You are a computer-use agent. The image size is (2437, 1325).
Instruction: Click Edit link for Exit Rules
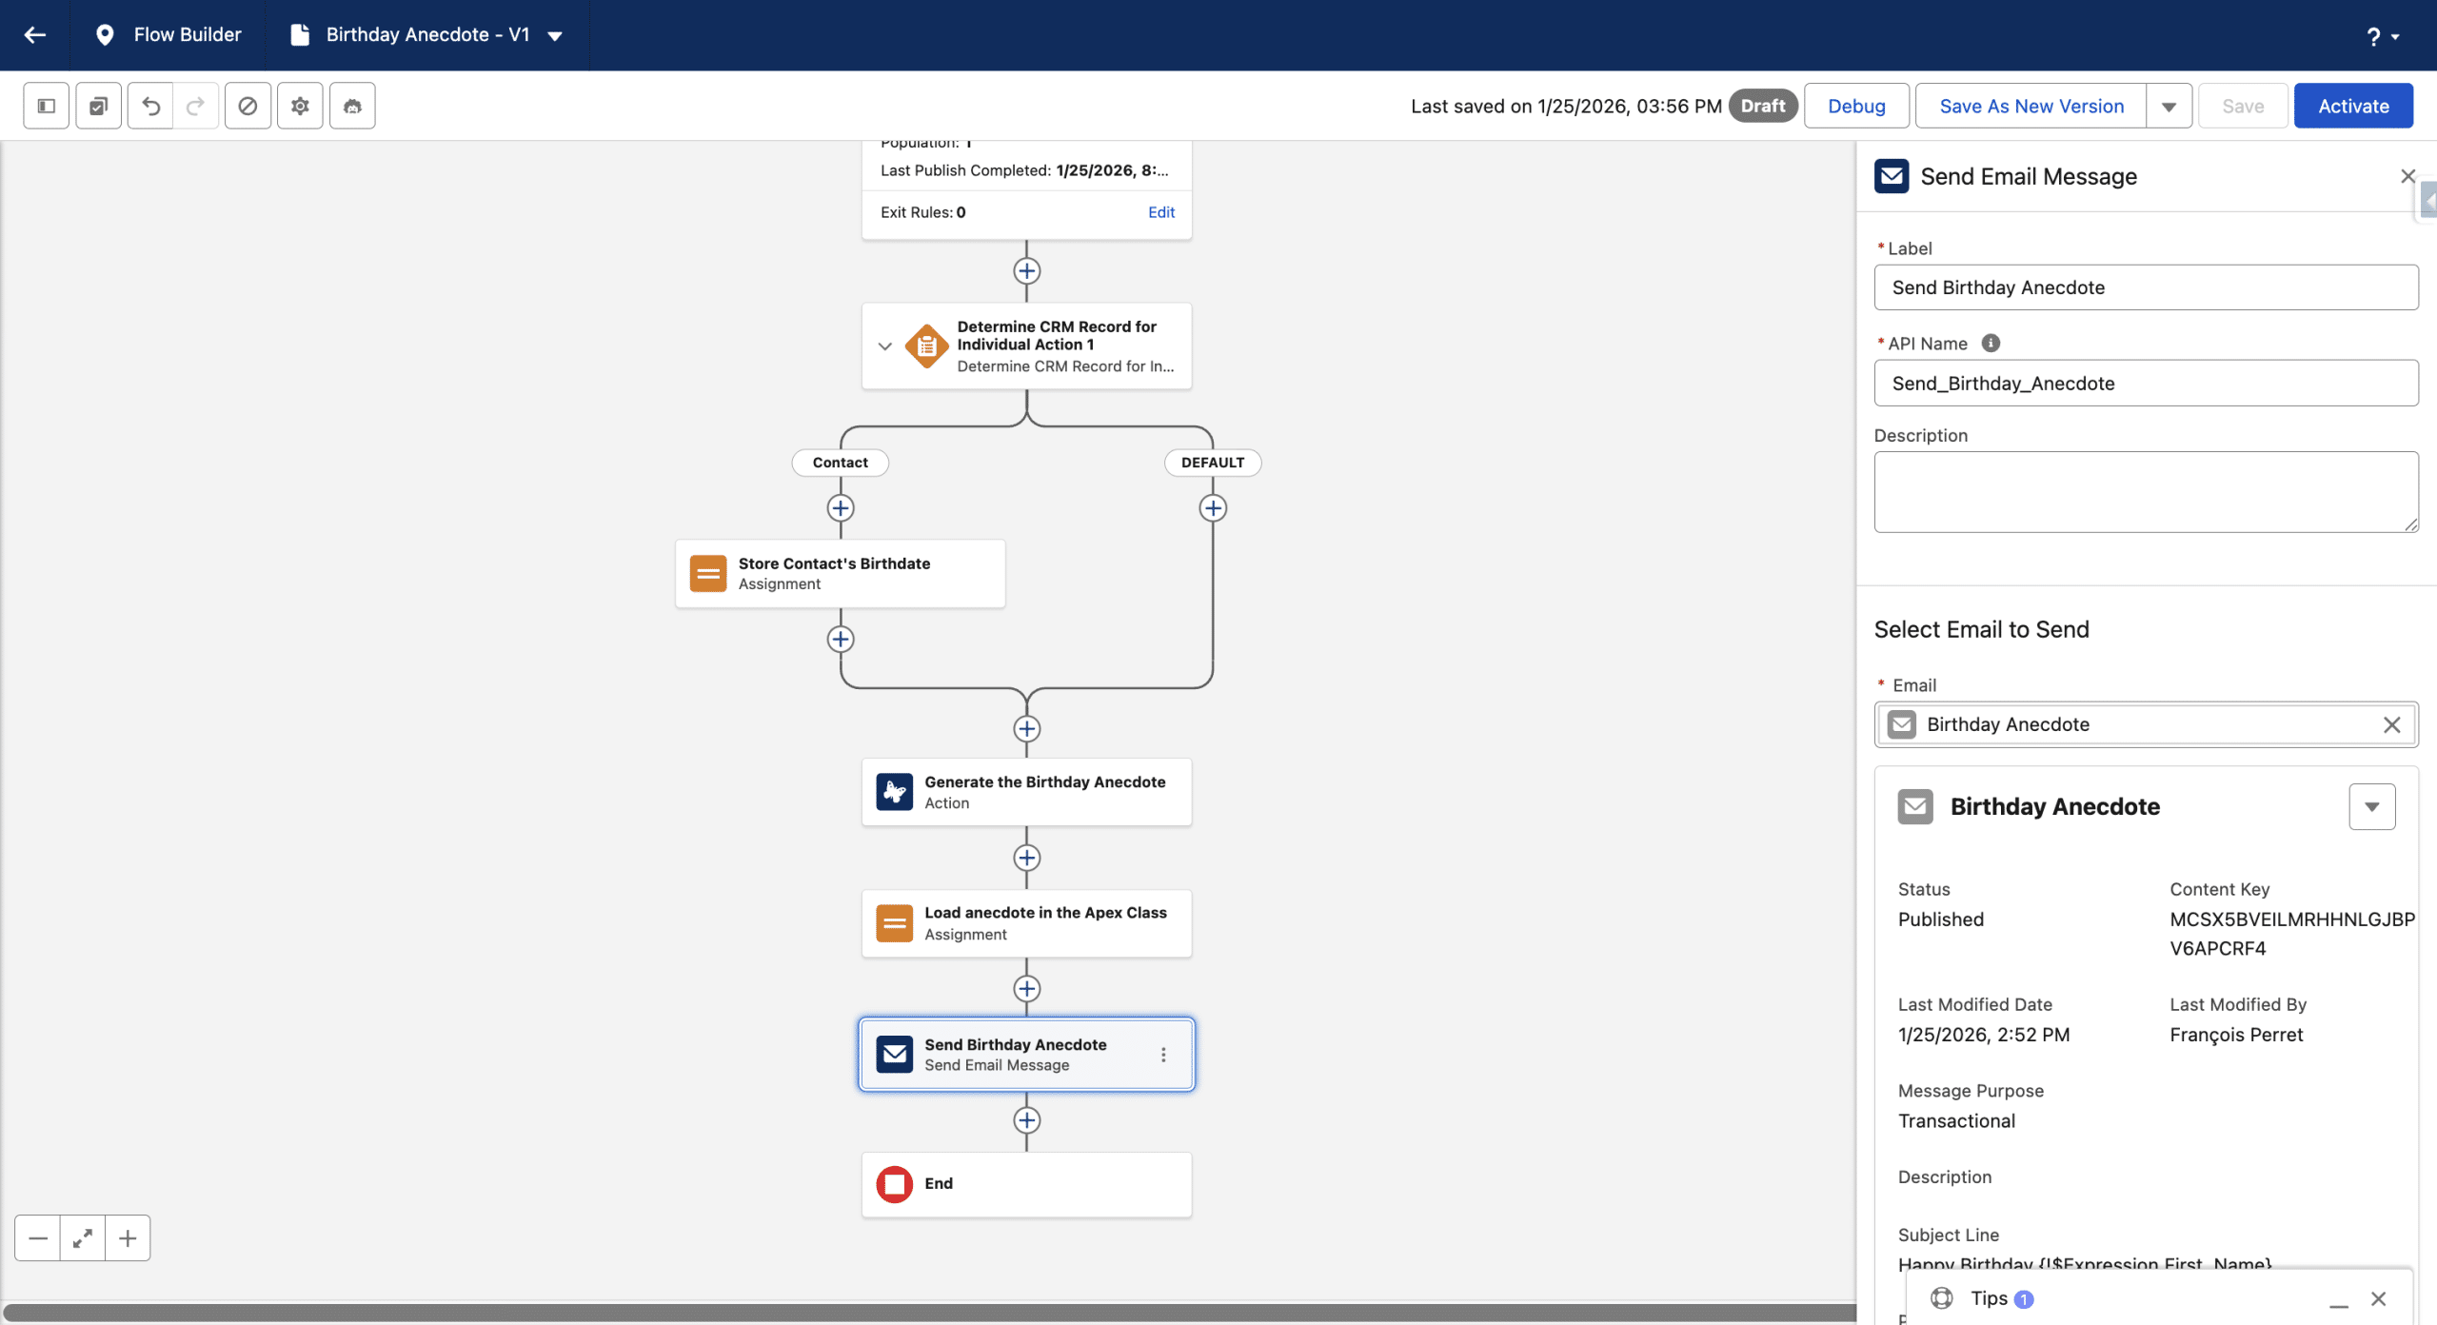[1160, 212]
